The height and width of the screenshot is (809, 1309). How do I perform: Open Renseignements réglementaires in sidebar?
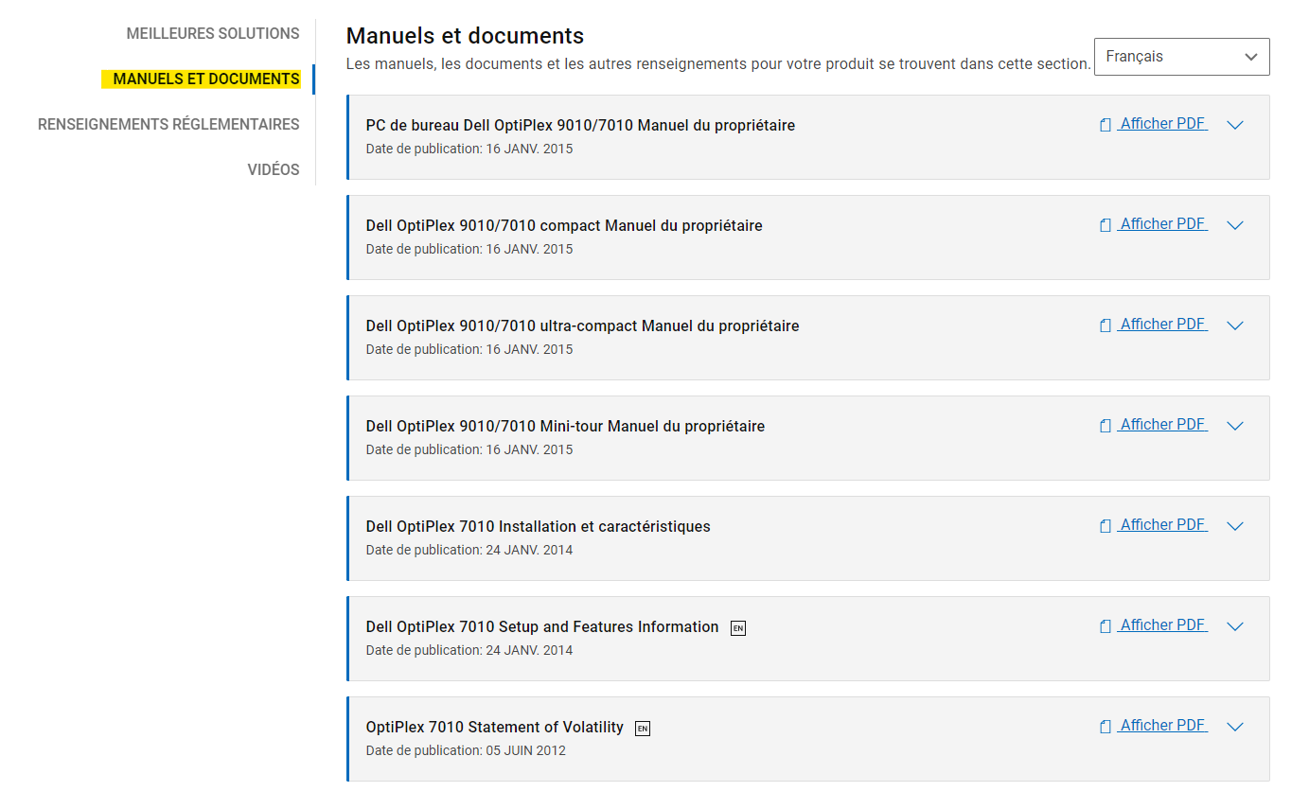(168, 125)
